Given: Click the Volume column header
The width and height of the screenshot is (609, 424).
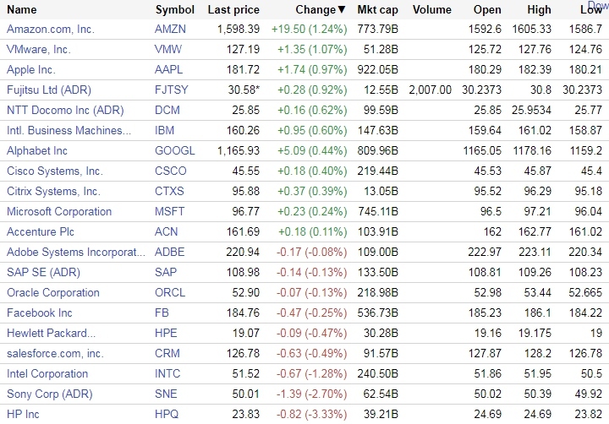Looking at the screenshot, I should [x=432, y=10].
